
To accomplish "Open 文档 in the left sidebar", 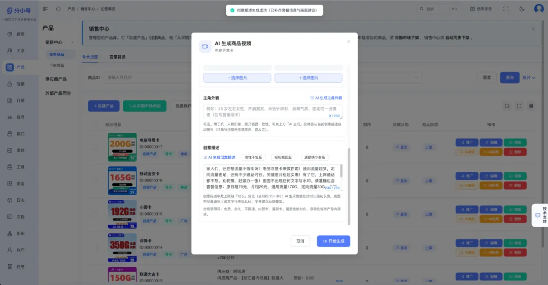I will coord(16,217).
